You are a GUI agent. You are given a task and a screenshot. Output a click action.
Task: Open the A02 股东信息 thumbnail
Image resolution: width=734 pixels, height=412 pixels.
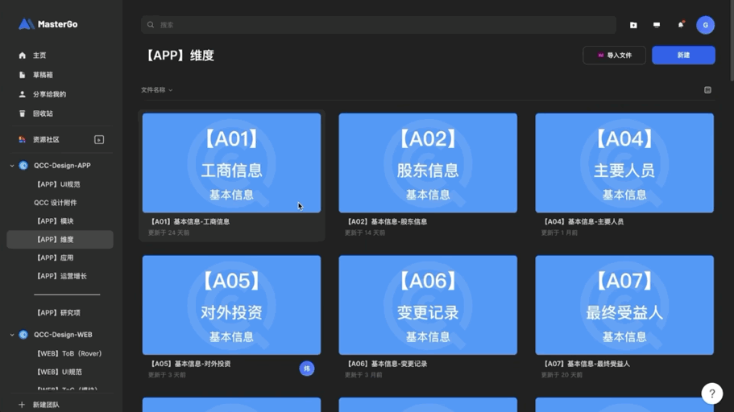pyautogui.click(x=428, y=163)
